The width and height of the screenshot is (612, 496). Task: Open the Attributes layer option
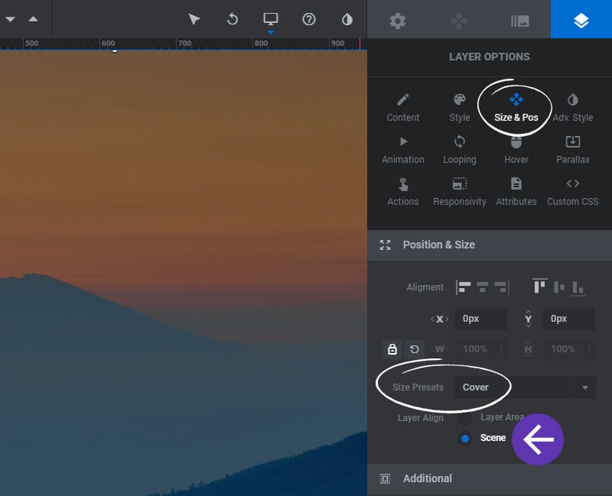pos(516,192)
